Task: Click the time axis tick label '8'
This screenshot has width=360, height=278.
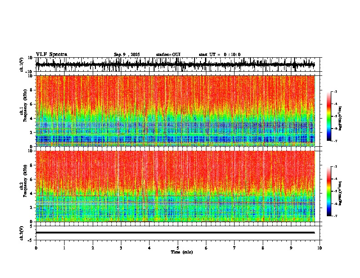Action: click(x=263, y=248)
